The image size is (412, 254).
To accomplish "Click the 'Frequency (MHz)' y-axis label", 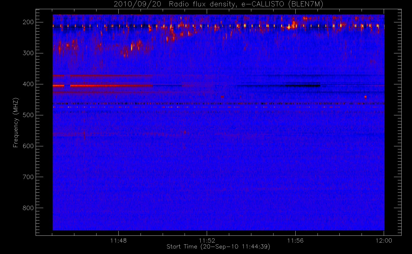I will click(x=16, y=122).
